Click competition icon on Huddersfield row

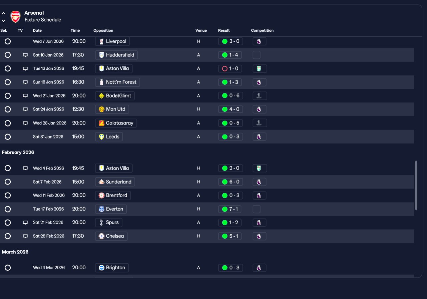point(257,55)
